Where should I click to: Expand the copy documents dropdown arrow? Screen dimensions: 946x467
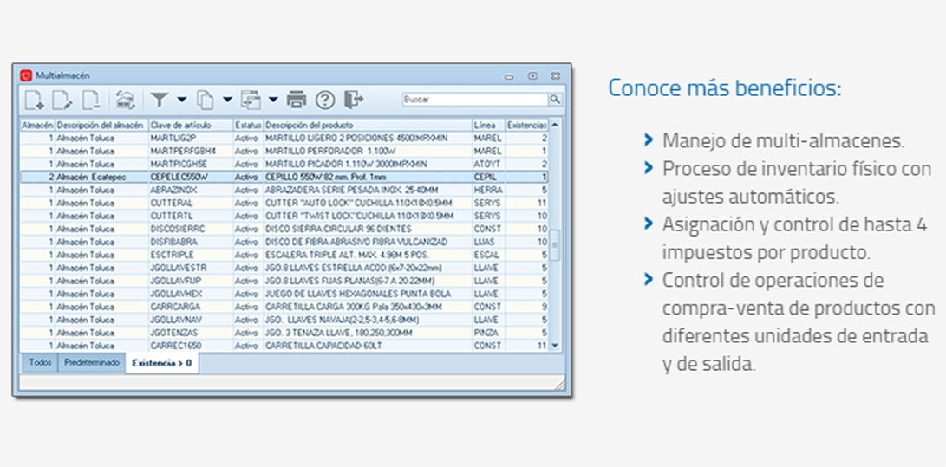pyautogui.click(x=226, y=100)
